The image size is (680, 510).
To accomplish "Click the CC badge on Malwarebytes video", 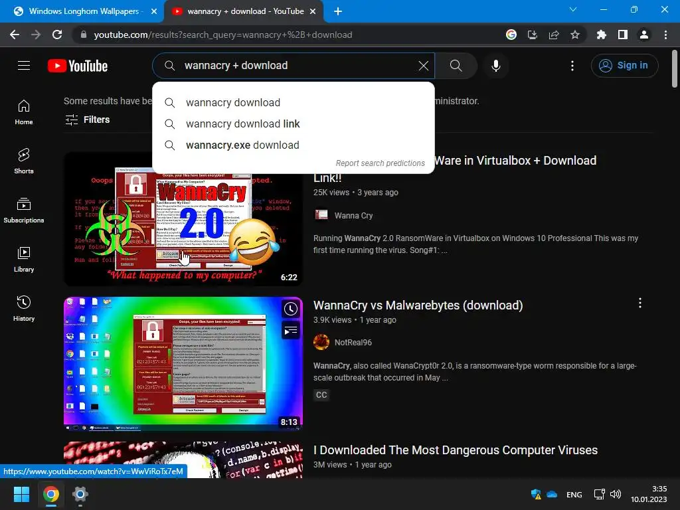I will pyautogui.click(x=321, y=395).
